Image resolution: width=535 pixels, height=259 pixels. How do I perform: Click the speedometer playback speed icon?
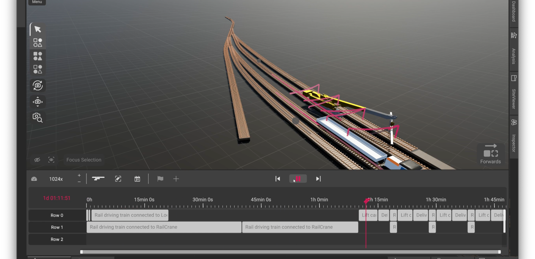(x=34, y=179)
